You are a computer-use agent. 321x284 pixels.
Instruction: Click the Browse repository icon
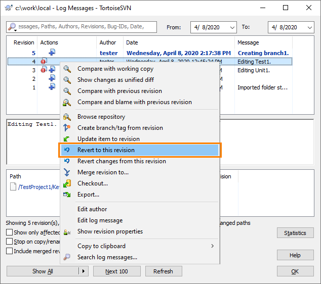(67, 117)
